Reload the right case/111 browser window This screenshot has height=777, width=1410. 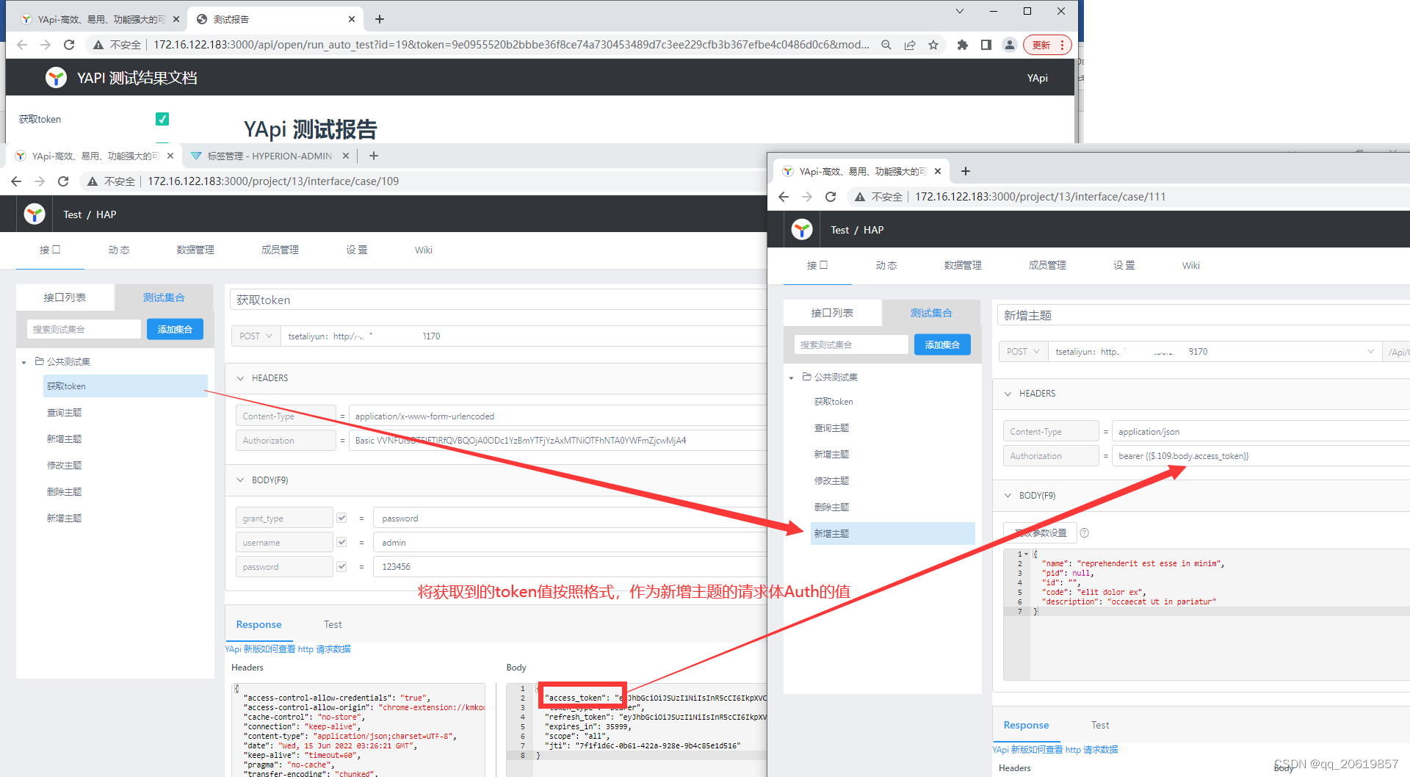831,197
